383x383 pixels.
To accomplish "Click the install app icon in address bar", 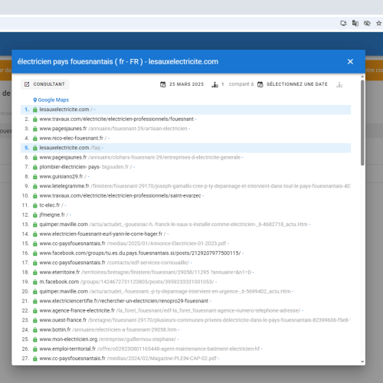I will [343, 23].
